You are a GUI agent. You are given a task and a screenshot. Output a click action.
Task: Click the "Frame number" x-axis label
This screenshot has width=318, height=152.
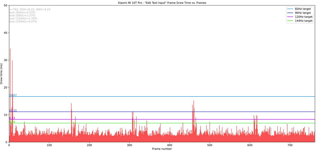162,149
